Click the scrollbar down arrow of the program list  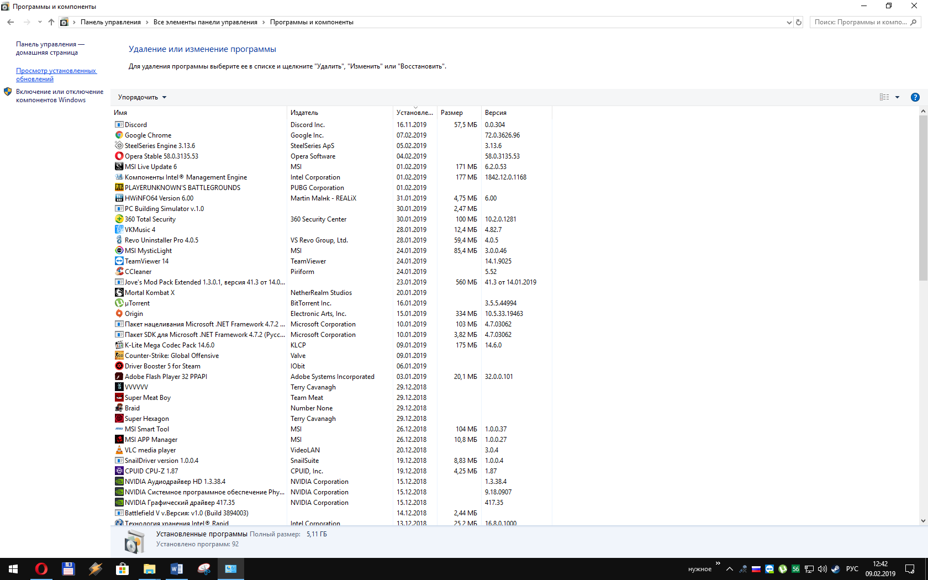coord(923,521)
